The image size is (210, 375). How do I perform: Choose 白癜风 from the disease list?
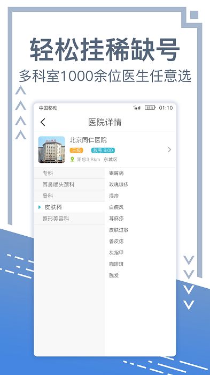(116, 207)
